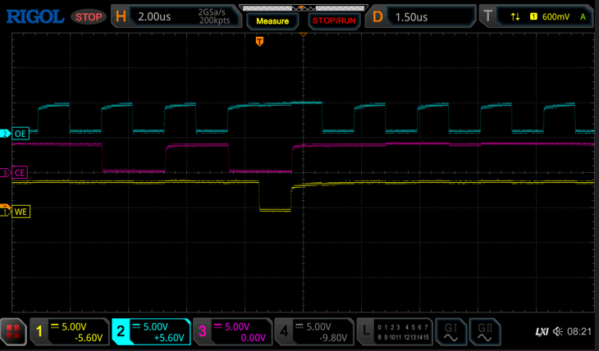Click the +5.60V channel 2 offset value

point(169,338)
